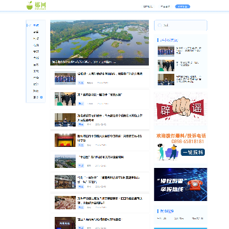Click the headline beside the city highway aerial photo
Image resolution: width=229 pixels, height=229 pixels.
pos(101,157)
